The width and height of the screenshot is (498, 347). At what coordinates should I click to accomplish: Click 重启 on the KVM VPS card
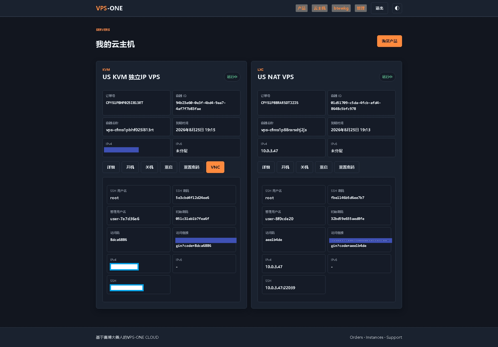[x=168, y=167]
